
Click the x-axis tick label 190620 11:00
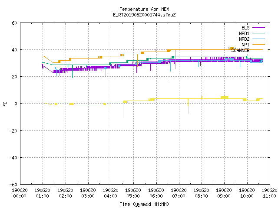click(x=269, y=193)
